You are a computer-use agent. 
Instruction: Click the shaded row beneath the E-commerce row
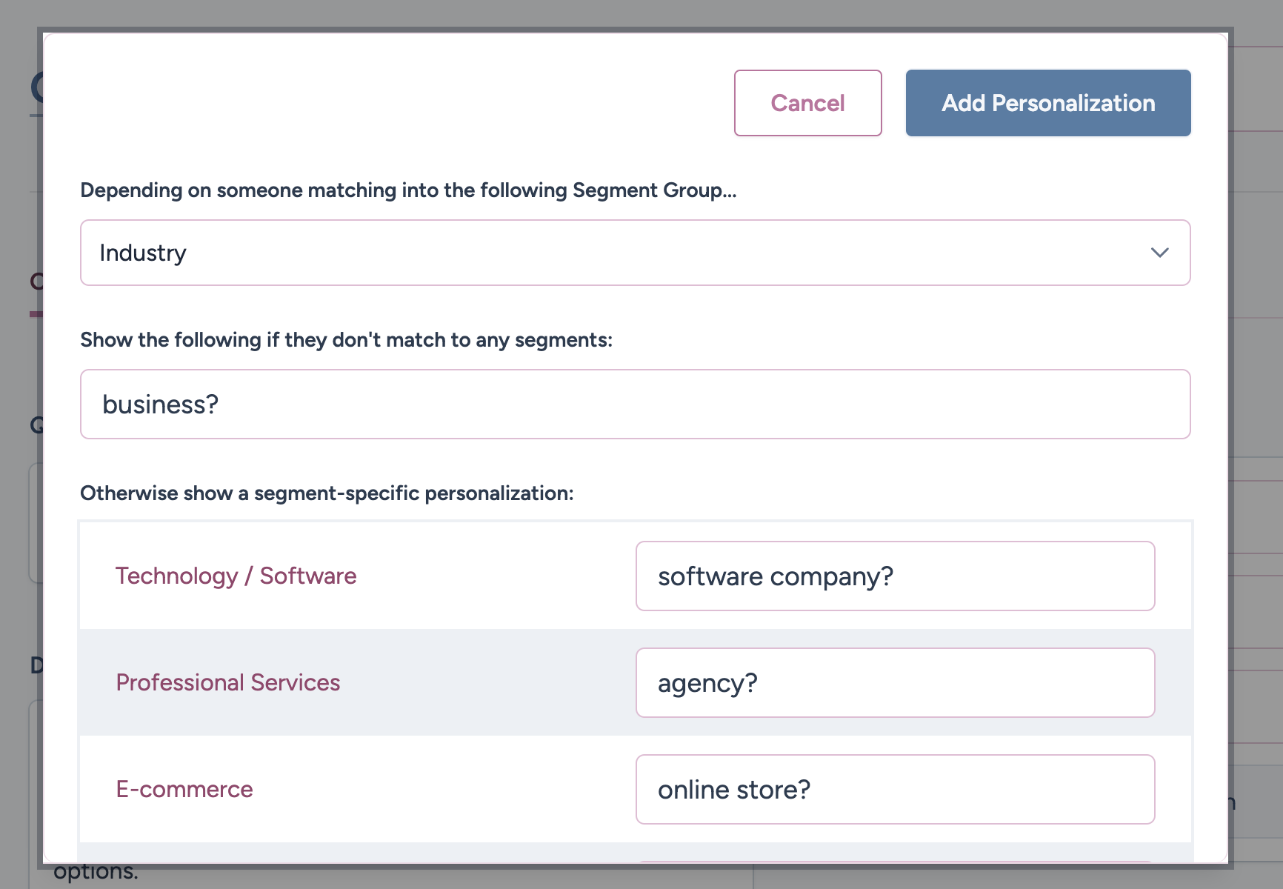coord(356,852)
